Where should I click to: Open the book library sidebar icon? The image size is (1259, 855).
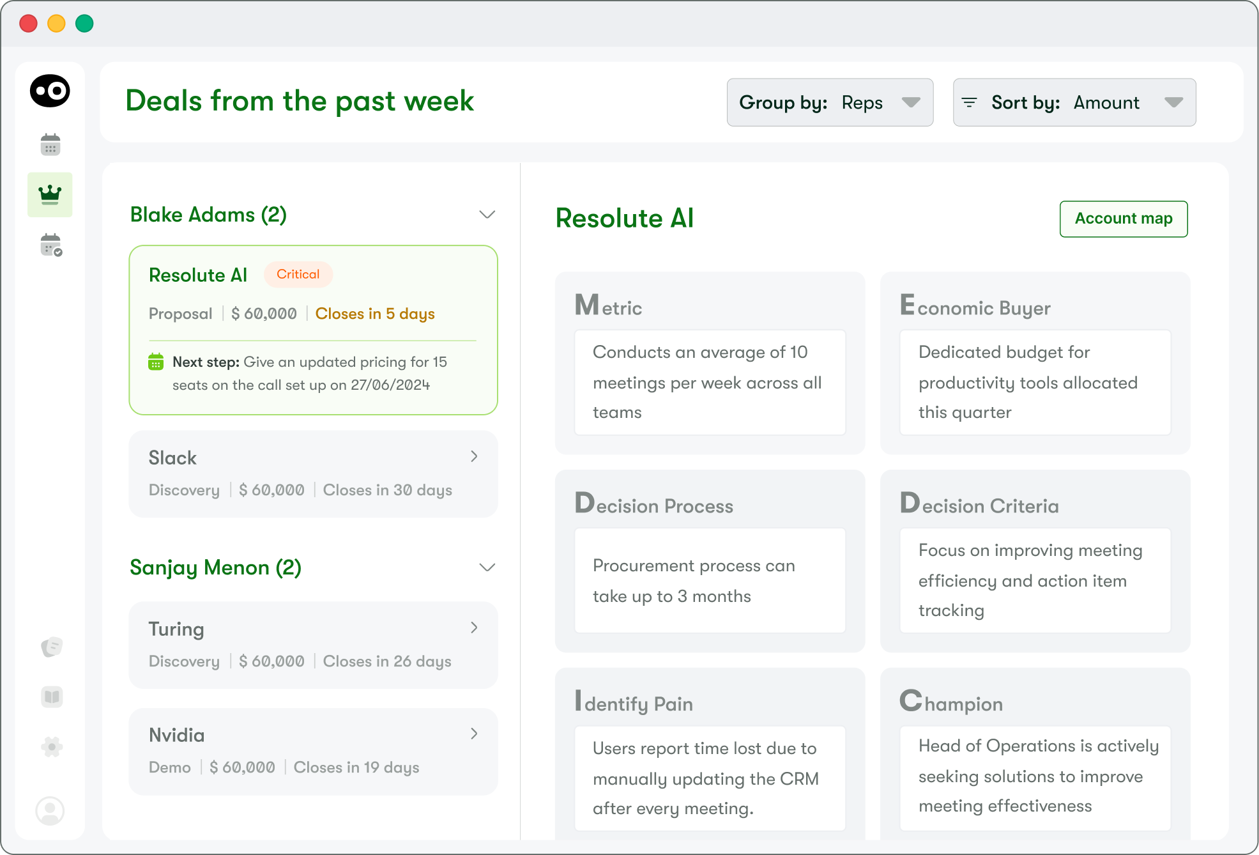52,697
